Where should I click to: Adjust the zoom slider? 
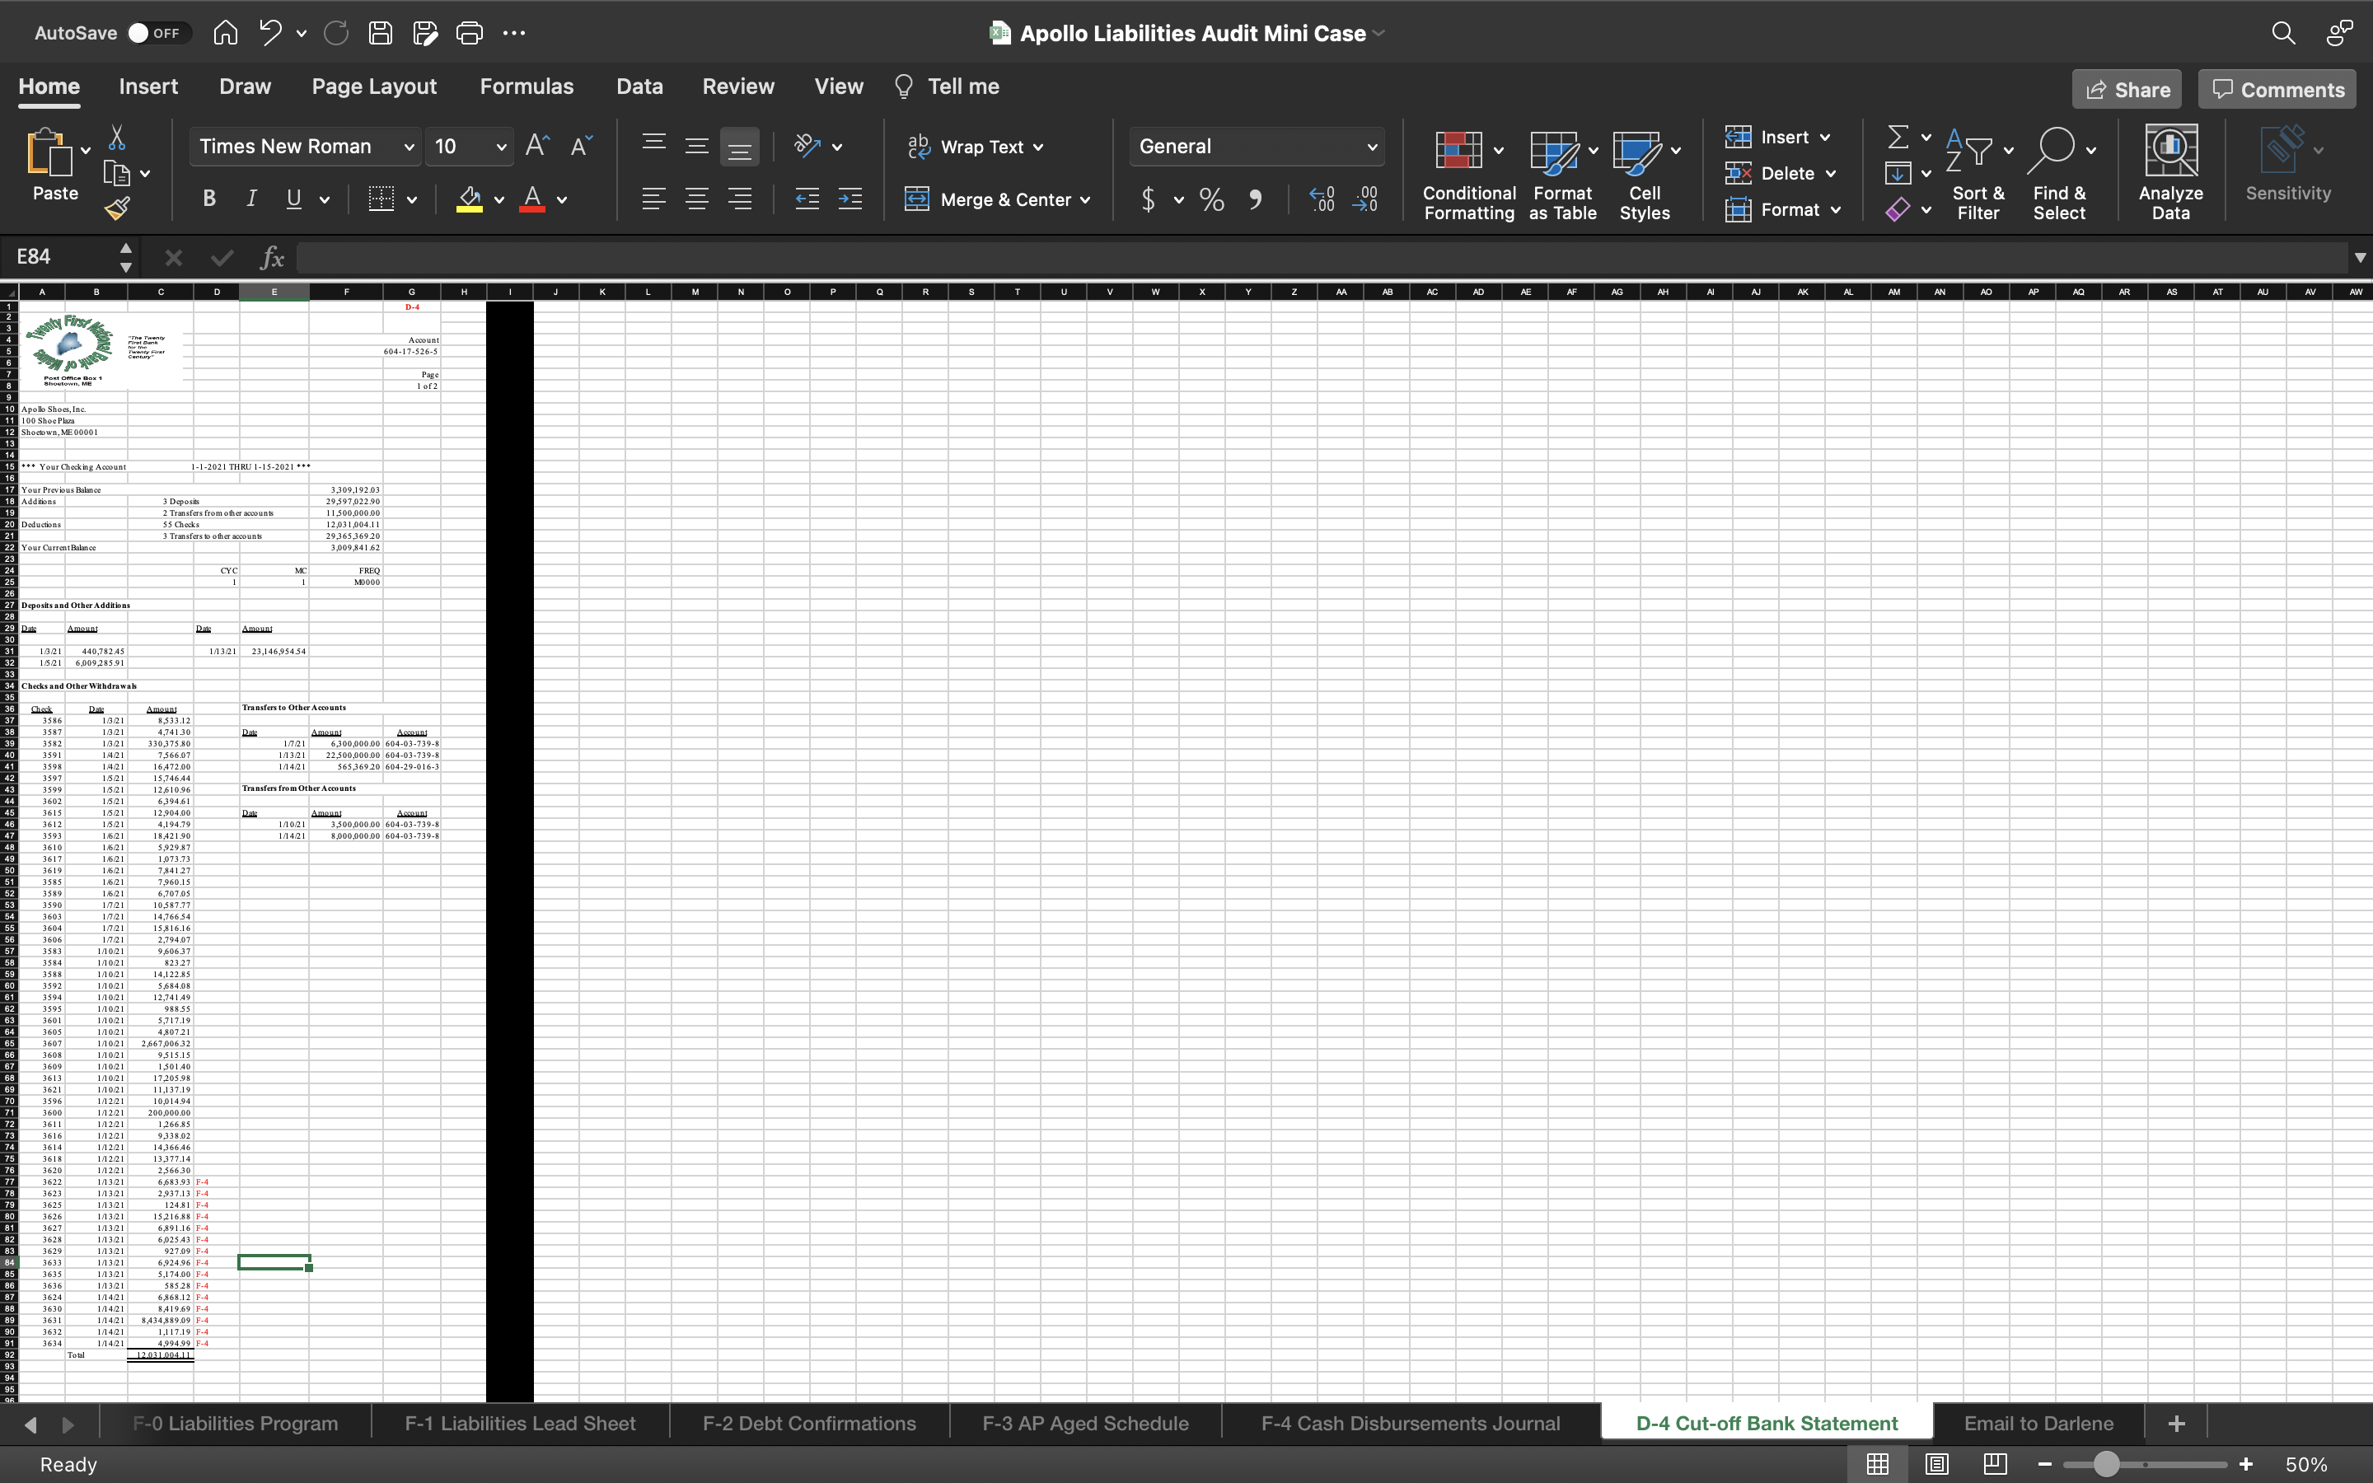pos(2104,1464)
